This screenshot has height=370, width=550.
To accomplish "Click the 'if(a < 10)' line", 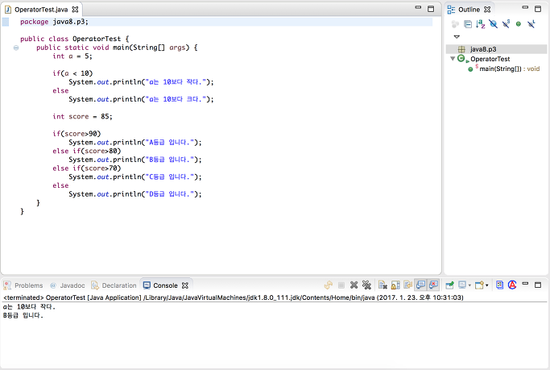I will tap(72, 73).
